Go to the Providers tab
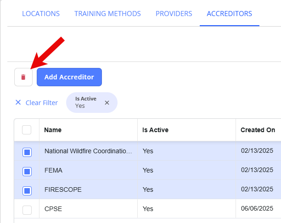The image size is (281, 223). tap(174, 14)
